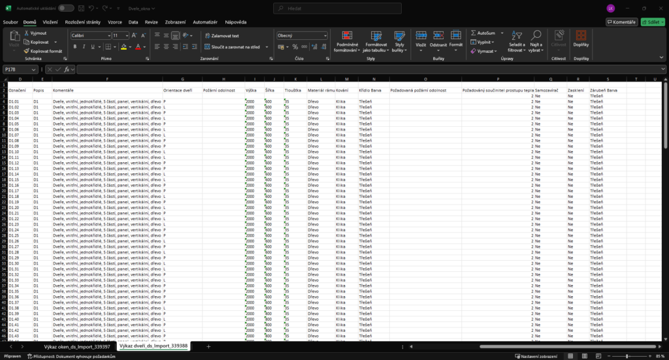The width and height of the screenshot is (669, 360).
Task: Click the AutoSum sigma icon
Action: pos(474,33)
